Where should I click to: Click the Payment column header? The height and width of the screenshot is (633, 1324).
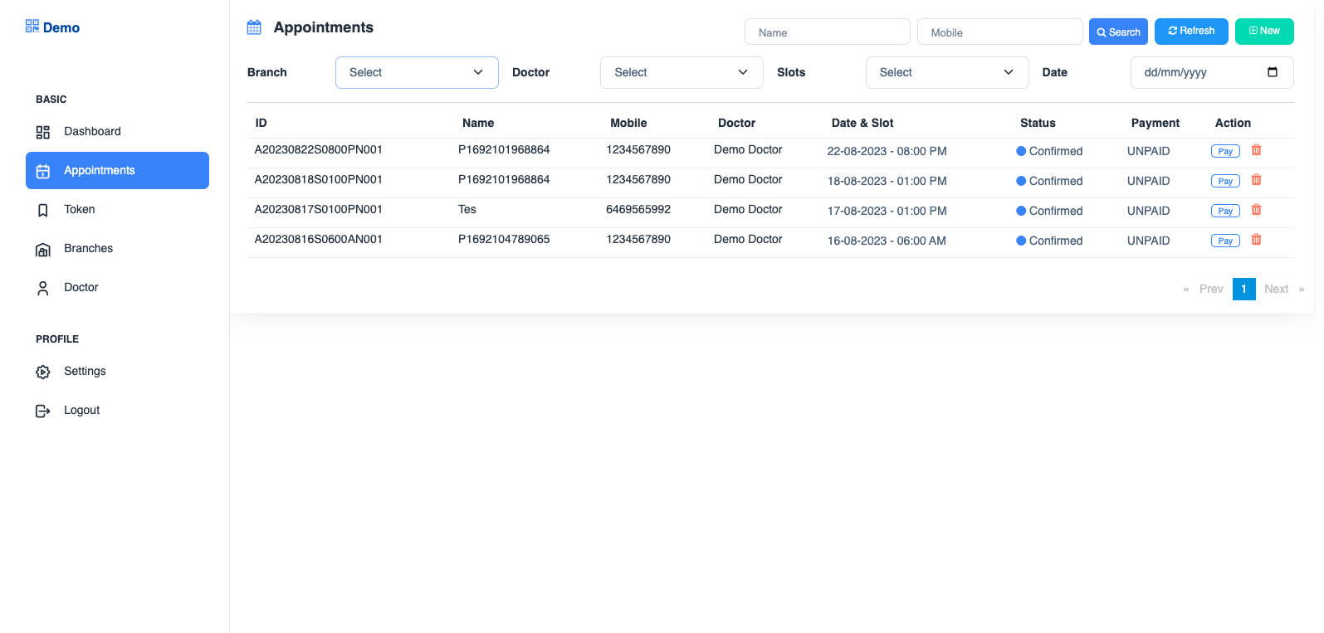[x=1155, y=123]
